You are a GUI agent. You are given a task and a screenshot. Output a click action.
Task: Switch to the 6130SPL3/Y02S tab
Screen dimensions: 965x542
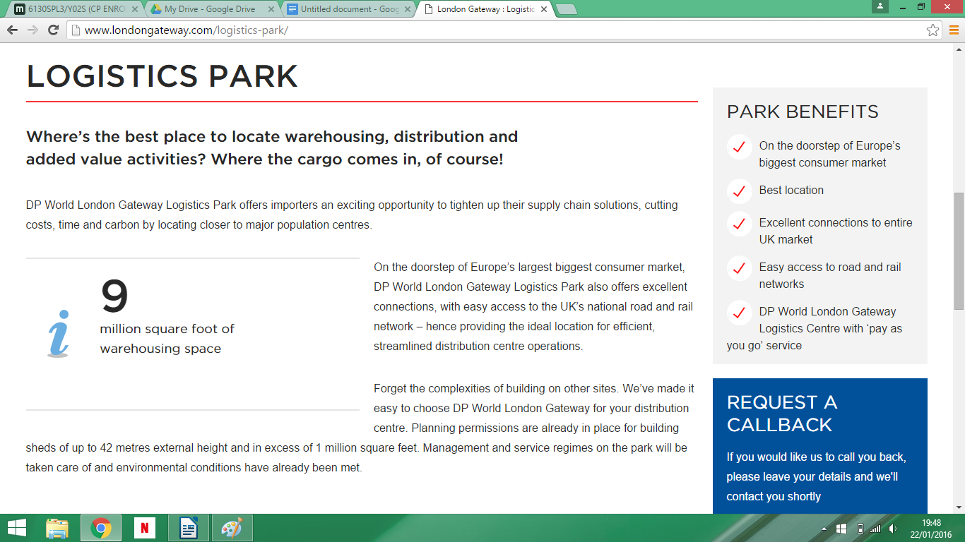(74, 9)
